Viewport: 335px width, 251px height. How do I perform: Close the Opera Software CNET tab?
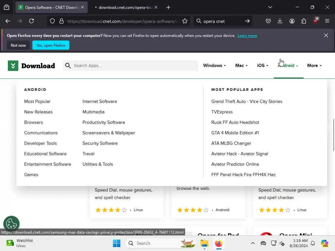click(x=82, y=8)
